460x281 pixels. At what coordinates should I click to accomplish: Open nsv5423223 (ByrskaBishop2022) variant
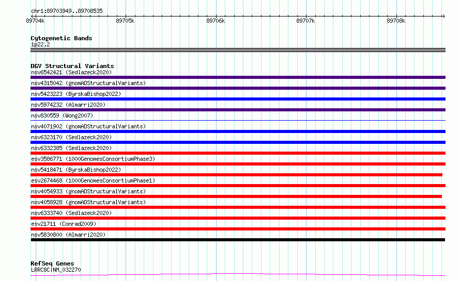tap(76, 94)
